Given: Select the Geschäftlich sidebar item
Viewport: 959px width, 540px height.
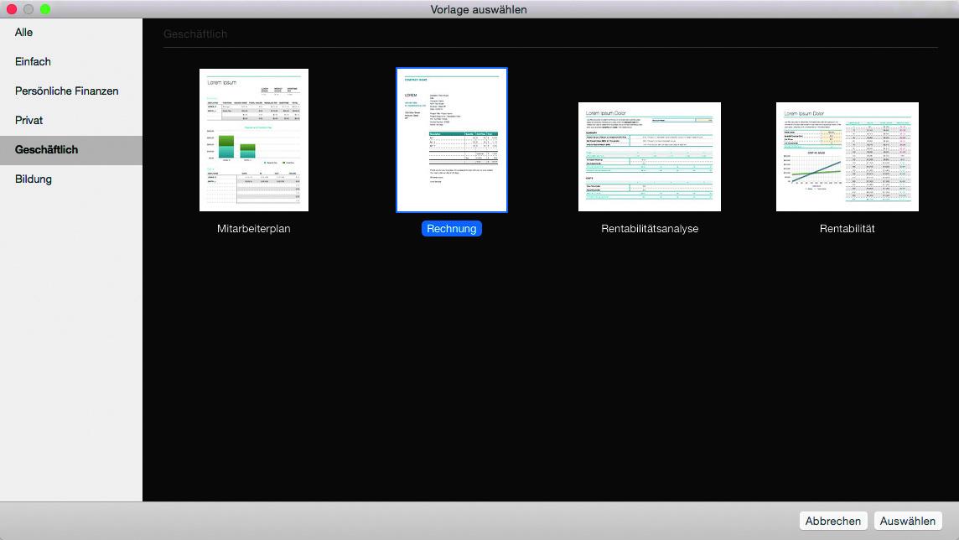Looking at the screenshot, I should click(71, 150).
